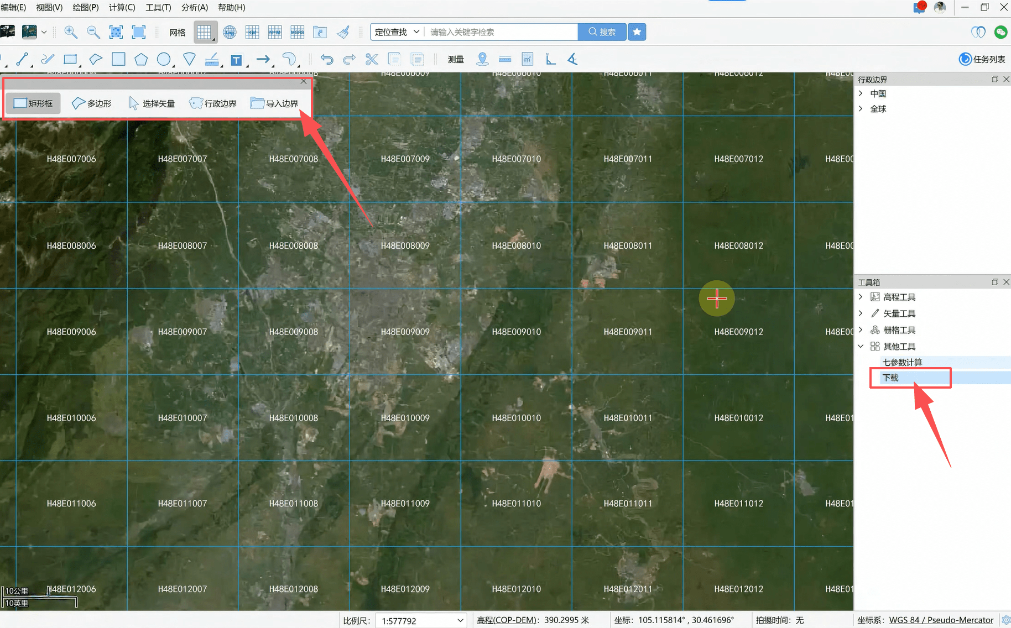Click the north azimuth angle measure icon
The image size is (1011, 628).
[x=550, y=59]
